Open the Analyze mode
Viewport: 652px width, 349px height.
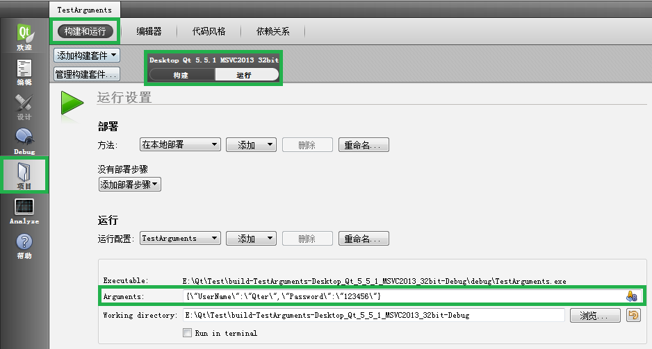click(24, 211)
